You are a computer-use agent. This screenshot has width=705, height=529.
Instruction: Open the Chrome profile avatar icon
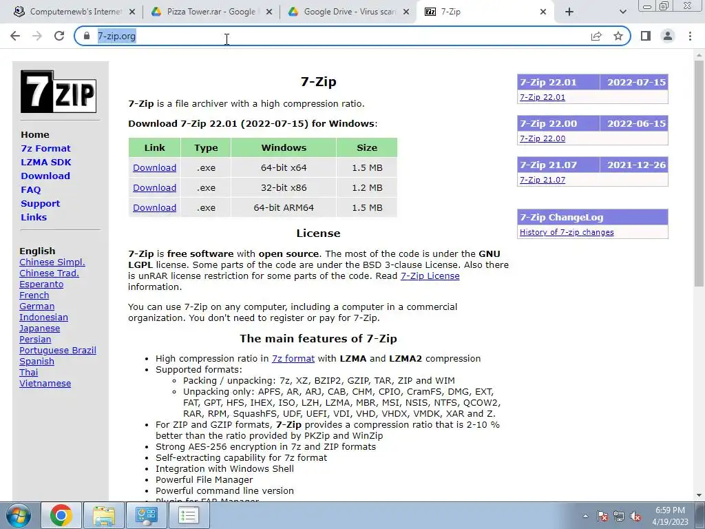[x=668, y=36]
